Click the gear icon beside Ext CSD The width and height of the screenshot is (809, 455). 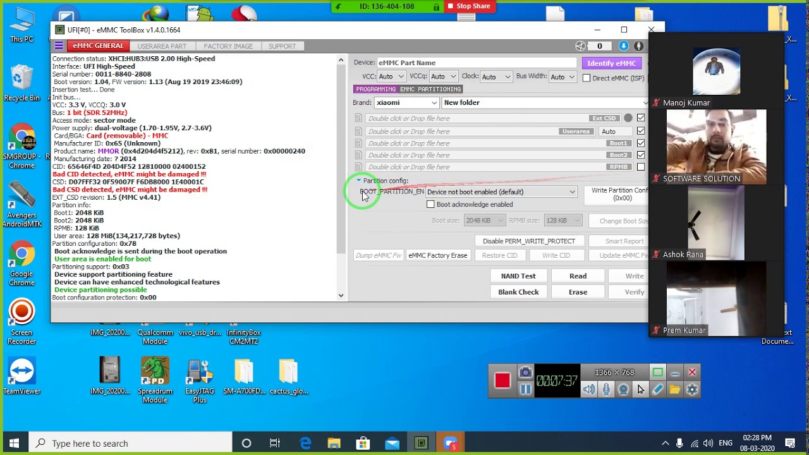coord(628,118)
